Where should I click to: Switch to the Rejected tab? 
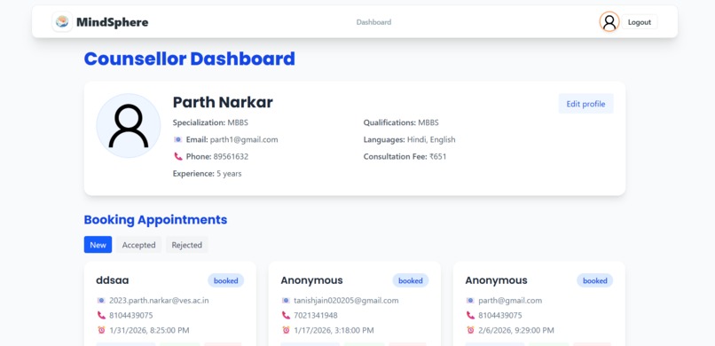pyautogui.click(x=186, y=245)
